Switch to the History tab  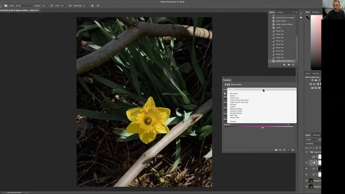click(x=272, y=12)
